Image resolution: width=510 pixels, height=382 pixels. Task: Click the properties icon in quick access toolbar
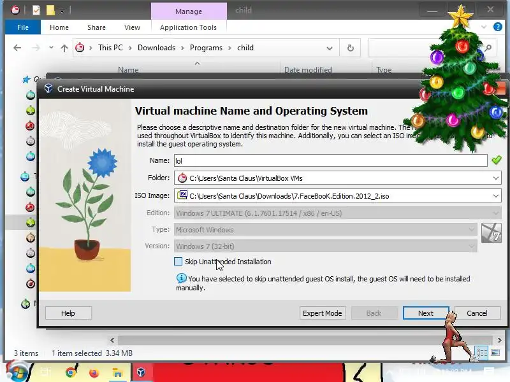(x=36, y=10)
